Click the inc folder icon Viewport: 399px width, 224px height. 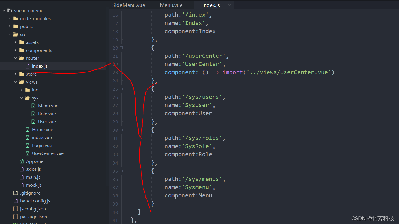tap(27, 90)
